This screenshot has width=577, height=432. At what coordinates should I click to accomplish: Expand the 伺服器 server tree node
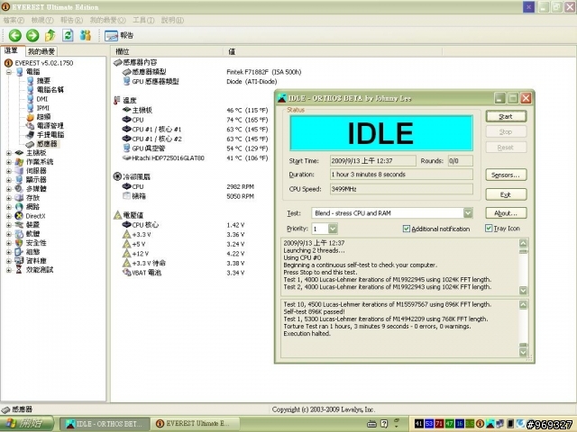(8, 171)
